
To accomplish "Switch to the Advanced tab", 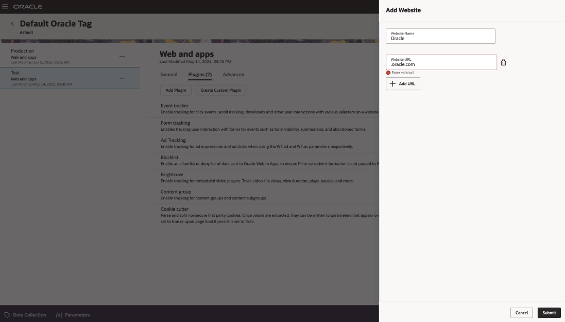I will click(233, 75).
